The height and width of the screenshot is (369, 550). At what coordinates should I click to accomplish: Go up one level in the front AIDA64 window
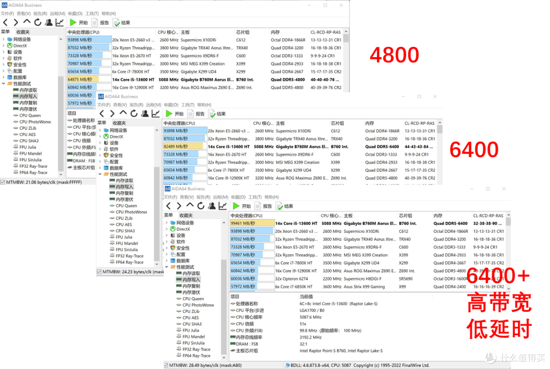pyautogui.click(x=190, y=205)
